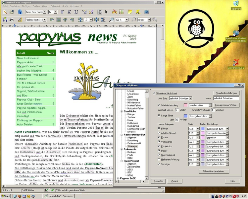Screen dimensions: 248x199
Task: Click the table/spreadsheet icon in toolbar
Action: (x=121, y=12)
